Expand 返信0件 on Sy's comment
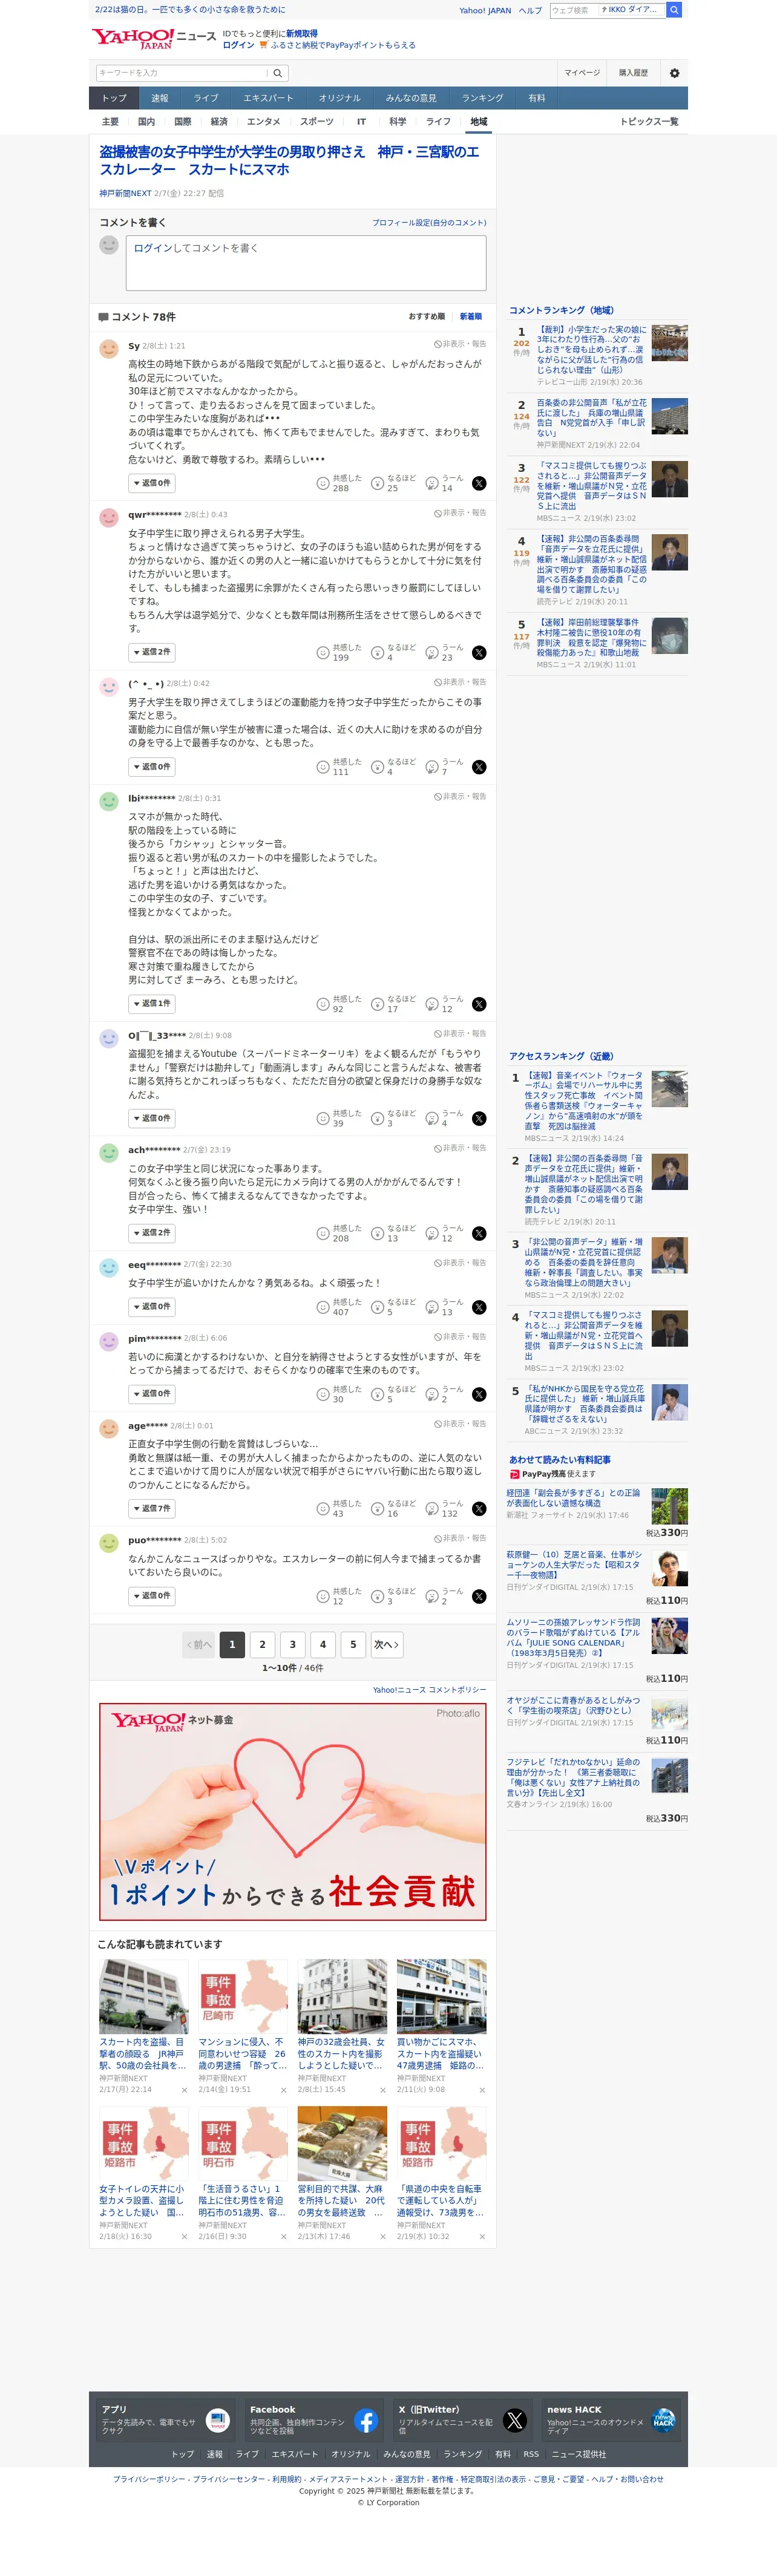Viewport: 777px width, 2576px height. 152,483
